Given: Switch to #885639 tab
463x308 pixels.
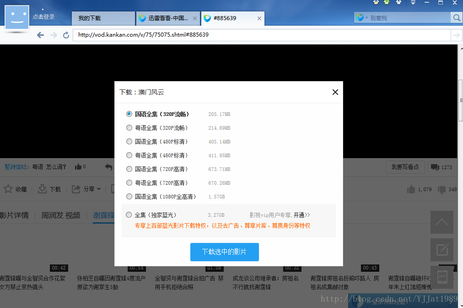Looking at the screenshot, I should pos(232,18).
